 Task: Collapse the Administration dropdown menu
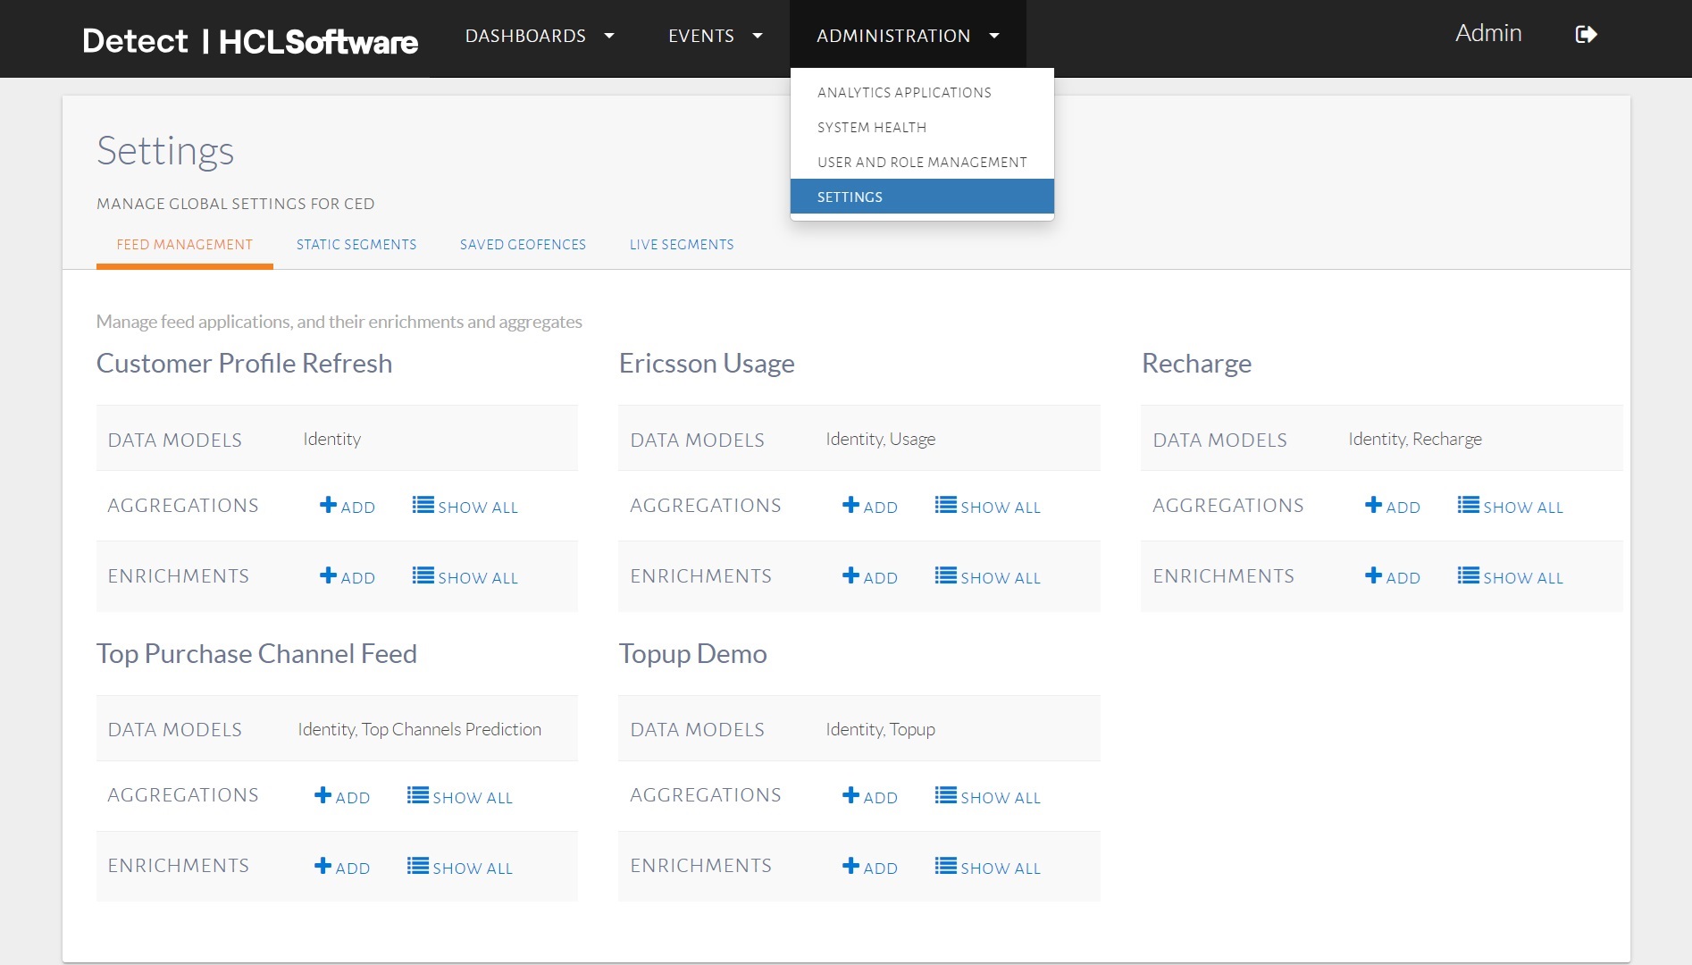click(907, 36)
